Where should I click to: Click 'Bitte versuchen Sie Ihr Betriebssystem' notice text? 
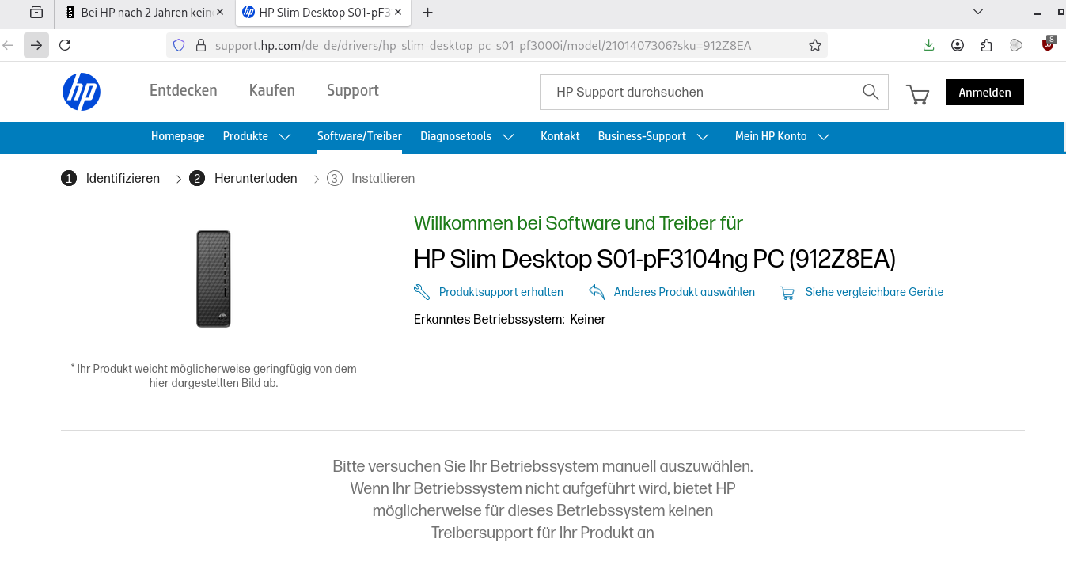[543, 499]
